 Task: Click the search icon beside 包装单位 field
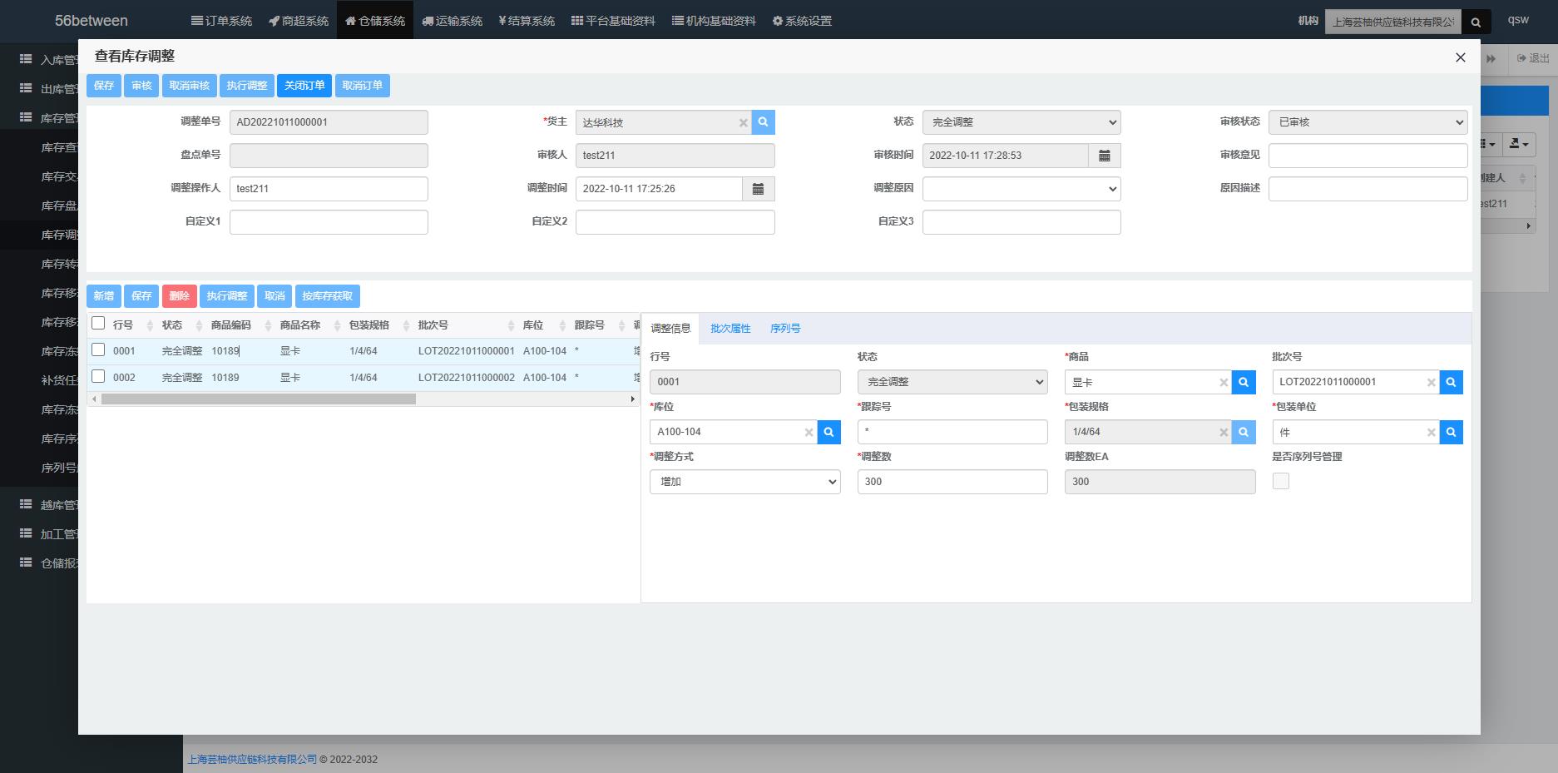[1451, 432]
